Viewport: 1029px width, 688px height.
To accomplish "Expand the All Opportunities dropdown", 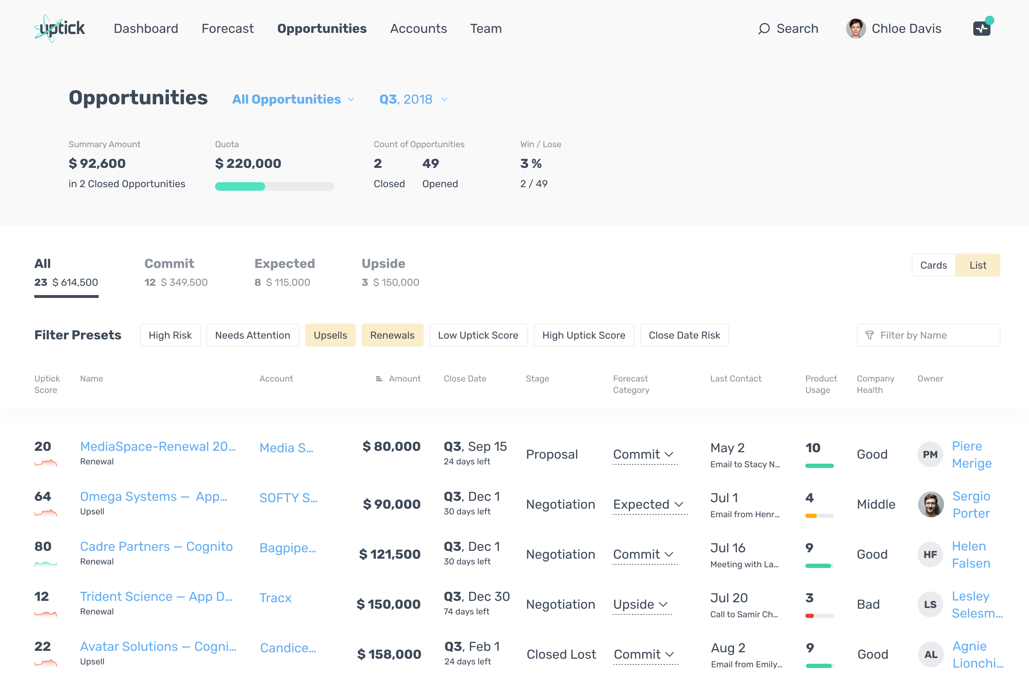I will click(x=293, y=99).
